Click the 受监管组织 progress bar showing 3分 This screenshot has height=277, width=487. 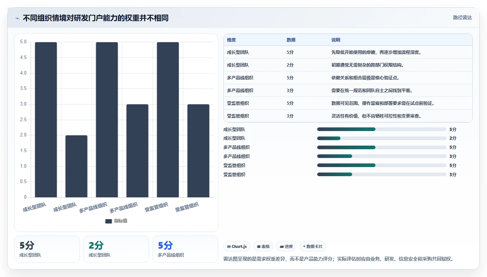point(382,174)
